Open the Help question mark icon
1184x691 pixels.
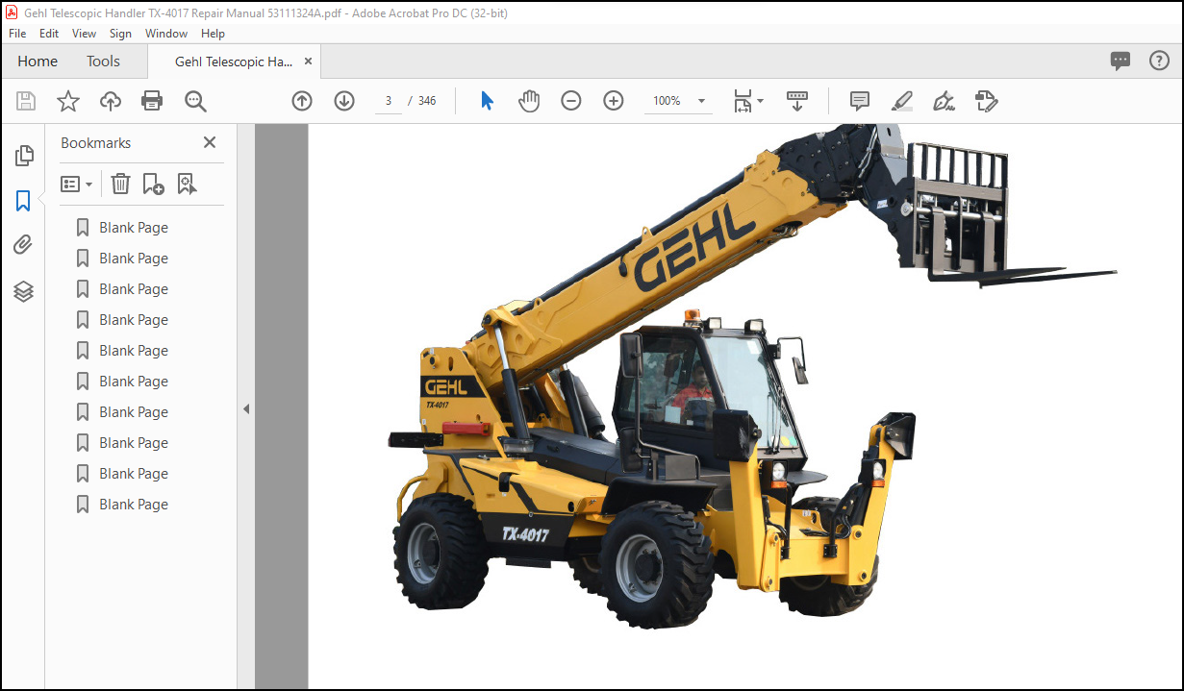pyautogui.click(x=1159, y=61)
